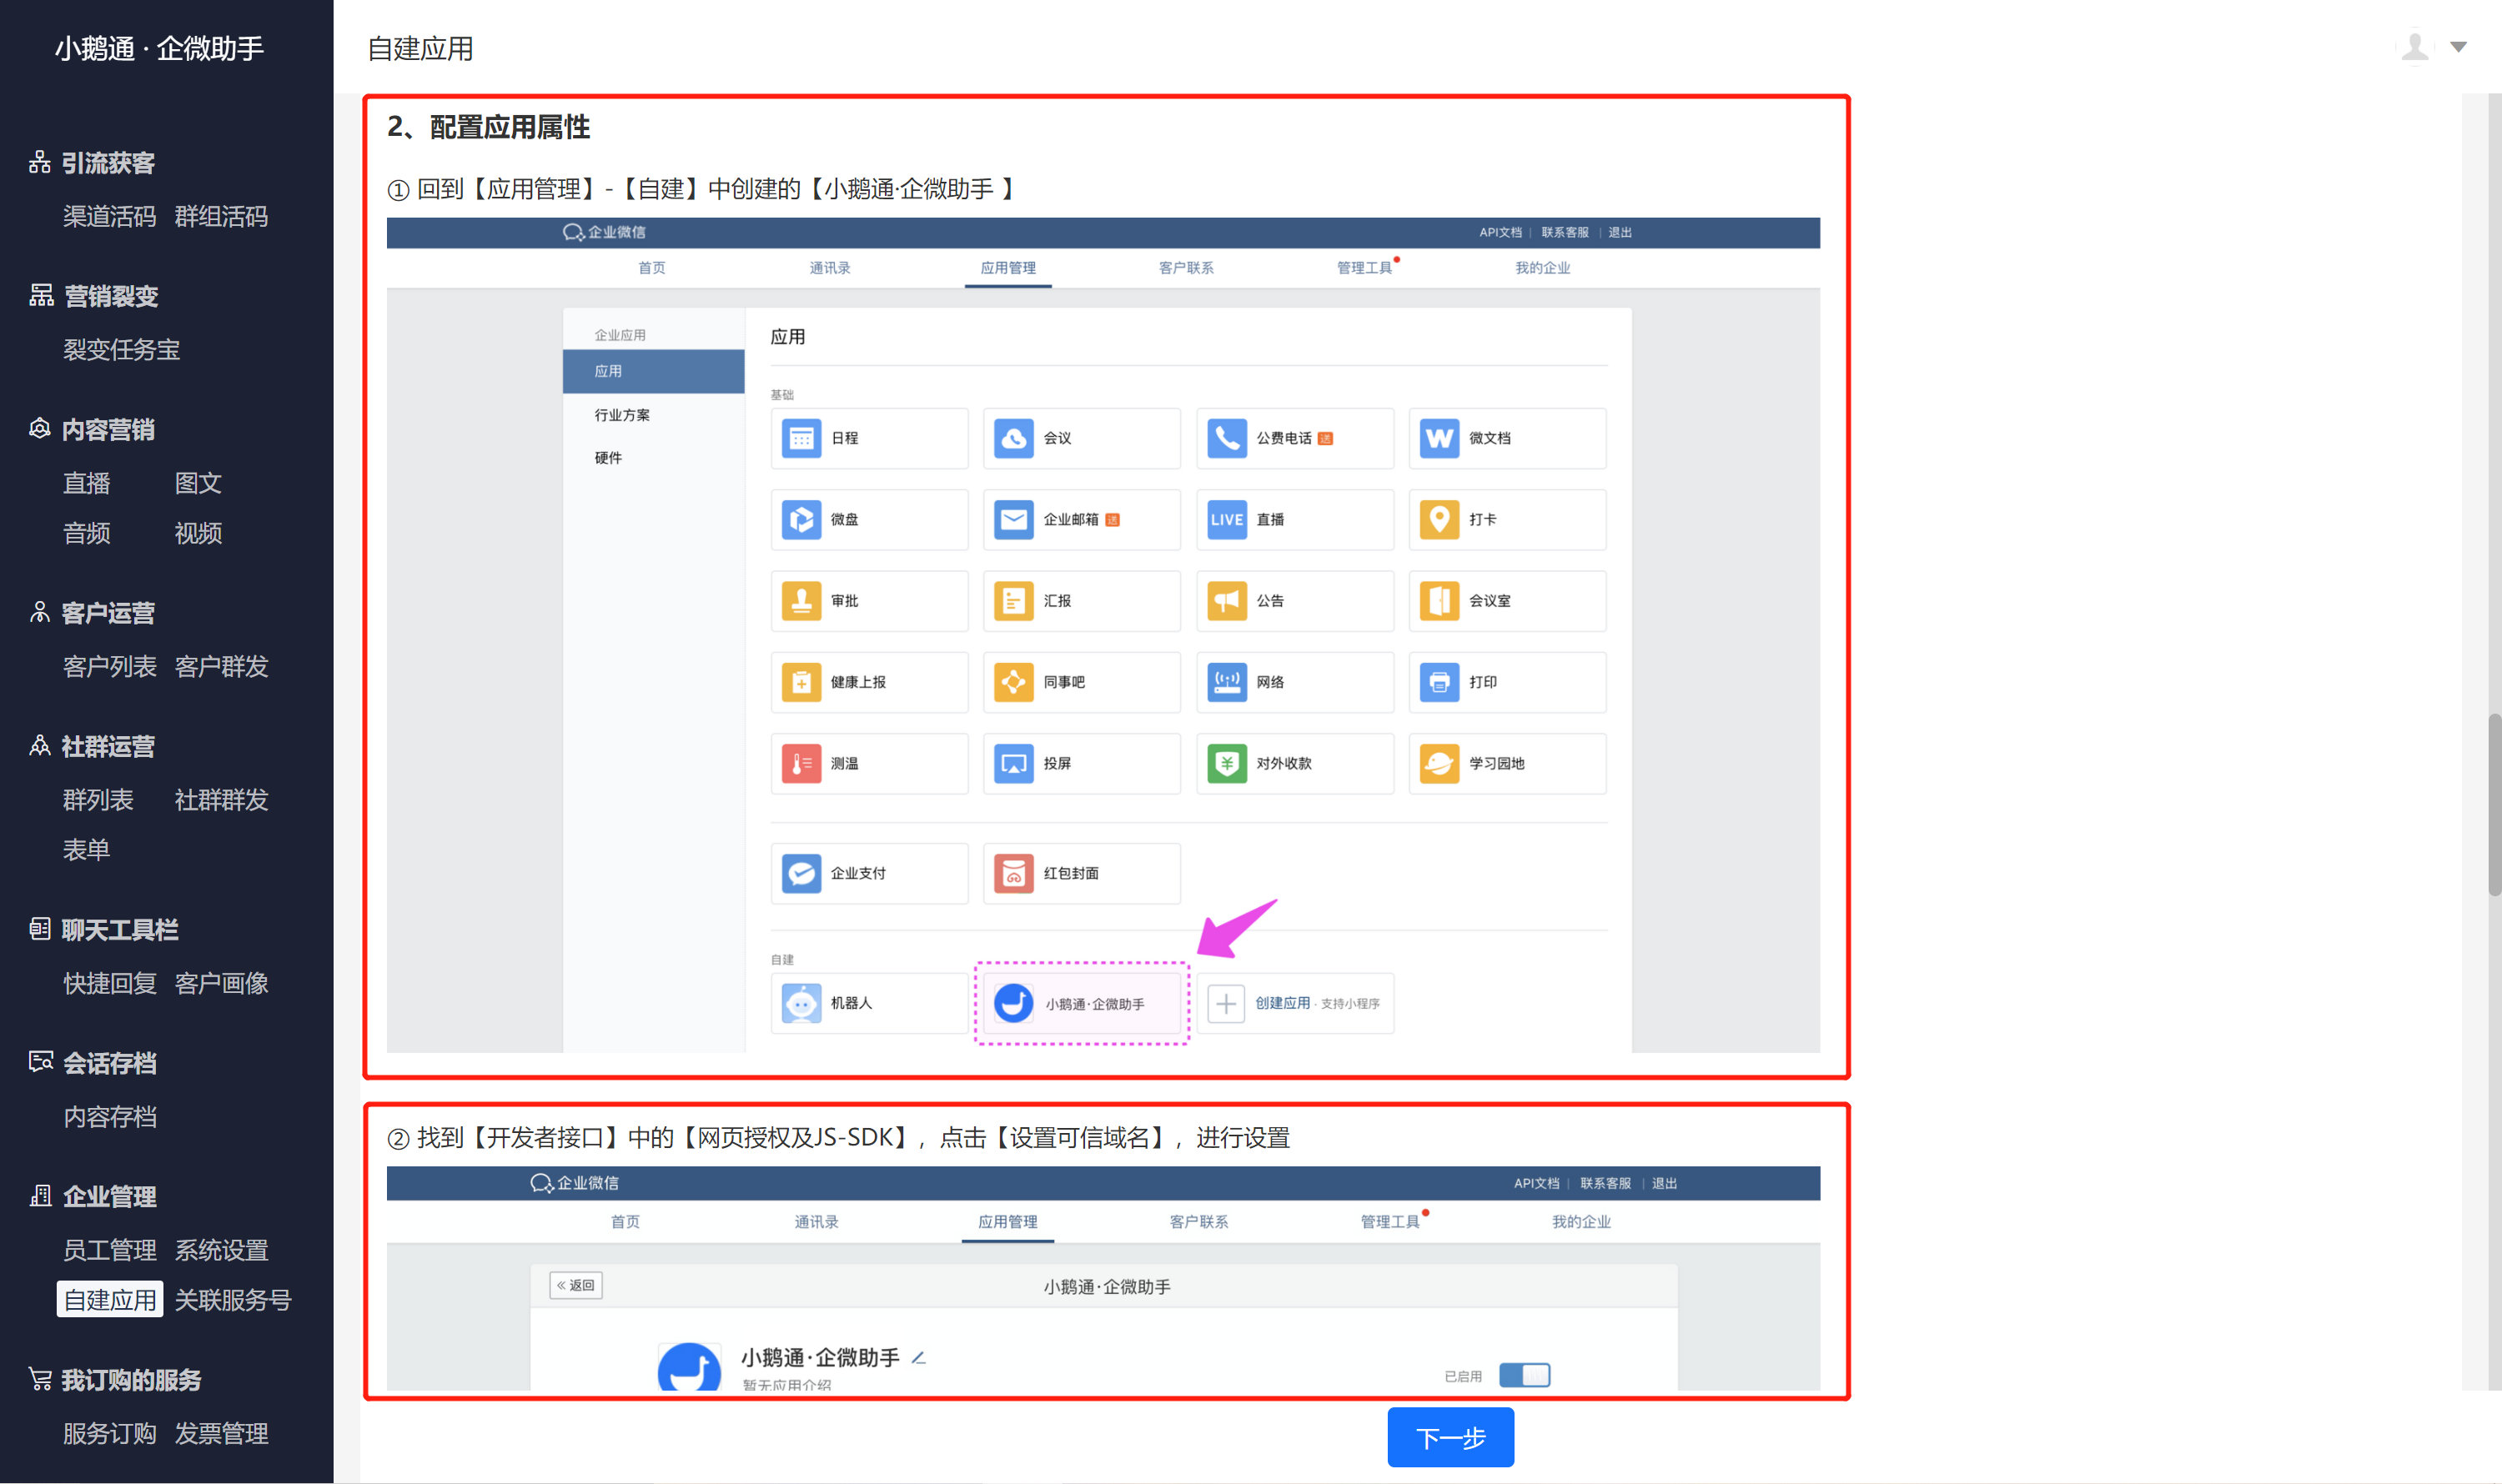Open 群组活码 in the sidebar
Viewport: 2502px width, 1484px height.
(221, 216)
